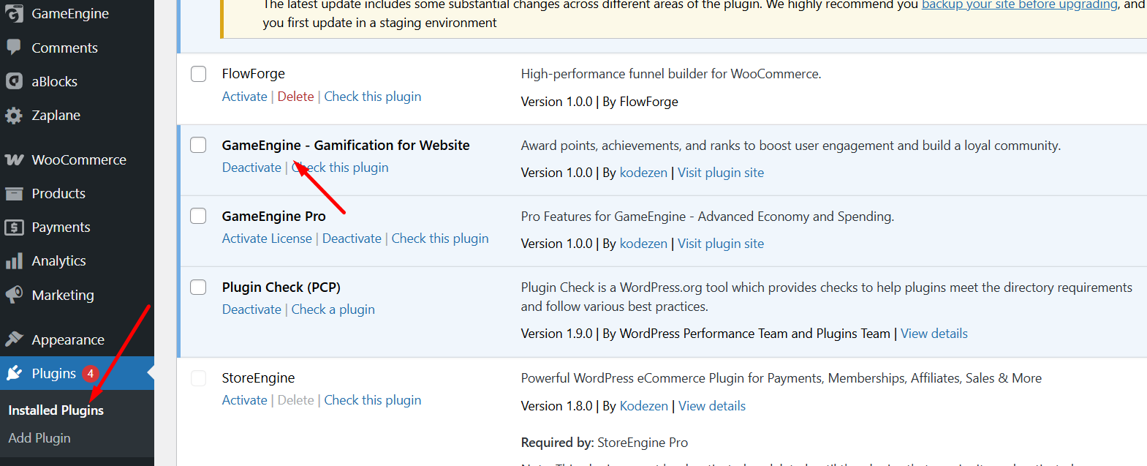Click the Payments dollar icon
The width and height of the screenshot is (1147, 466).
[x=14, y=227]
